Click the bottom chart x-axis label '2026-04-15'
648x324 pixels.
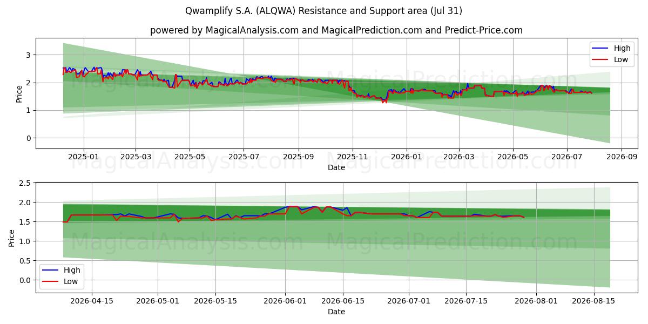[92, 301]
